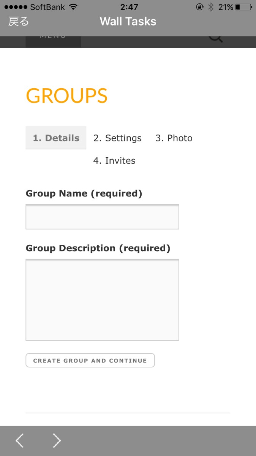Select the 1. Details tab
This screenshot has width=256, height=456.
click(x=56, y=138)
